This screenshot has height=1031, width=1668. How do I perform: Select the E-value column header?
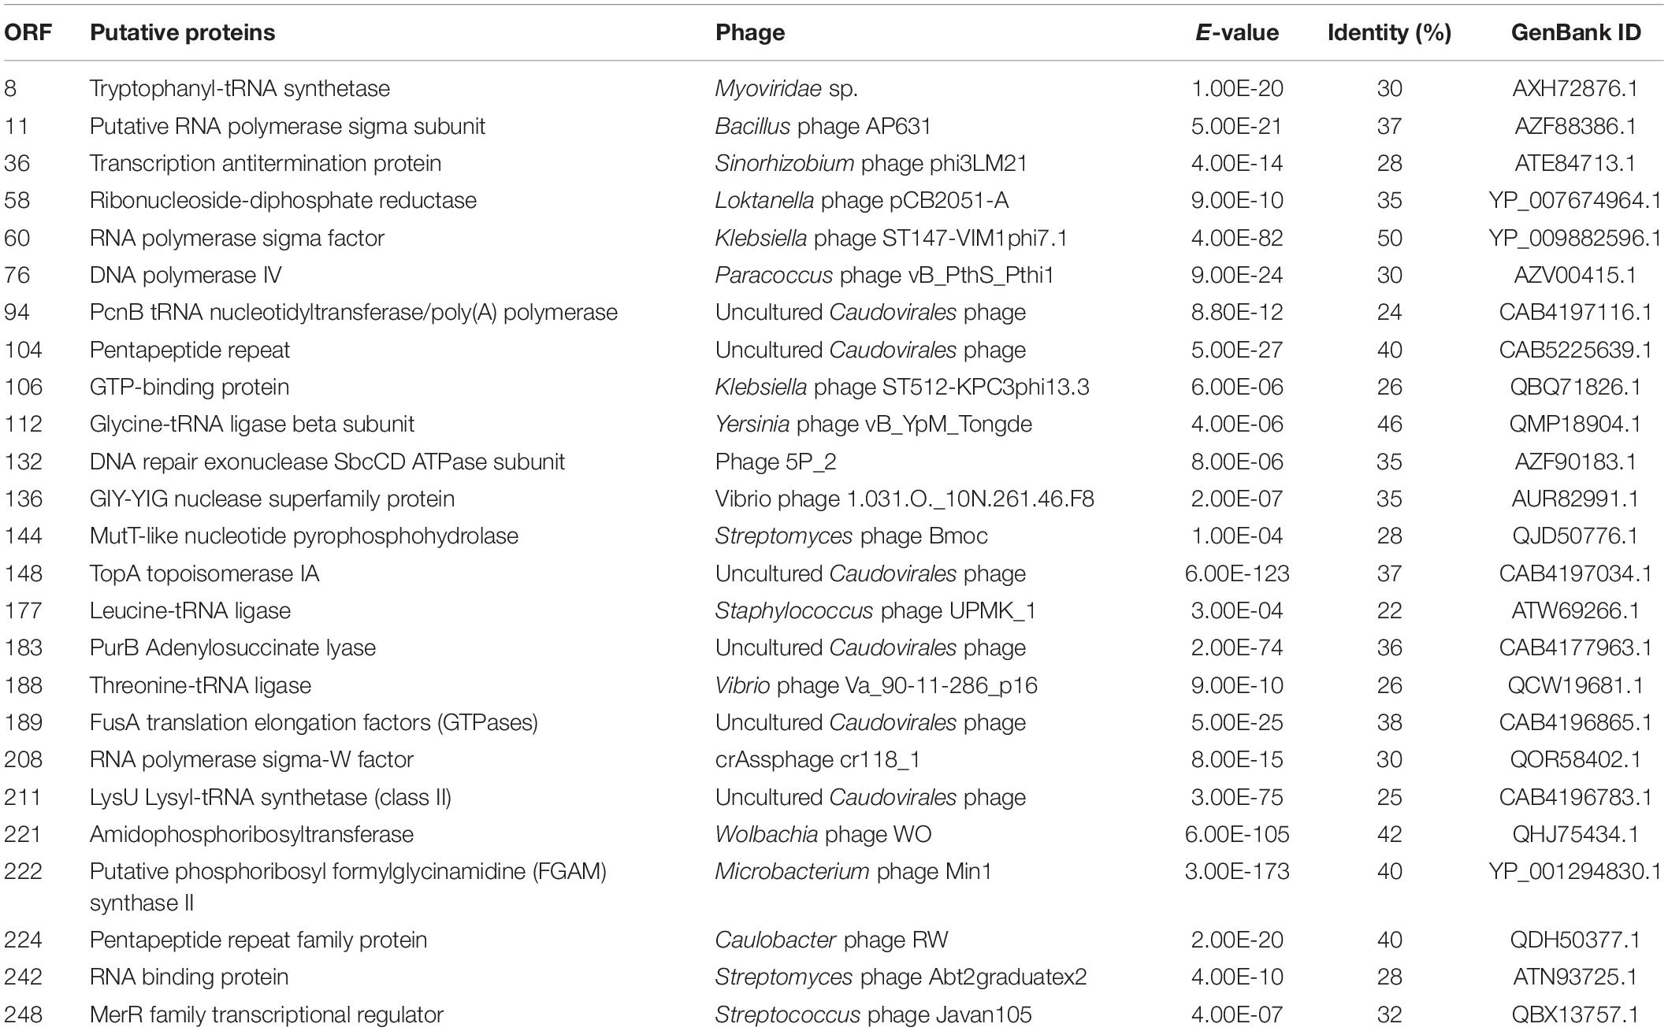pos(1237,32)
